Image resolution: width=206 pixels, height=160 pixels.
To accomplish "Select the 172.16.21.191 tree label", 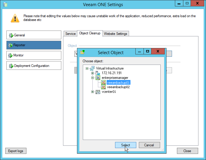I will [112, 73].
